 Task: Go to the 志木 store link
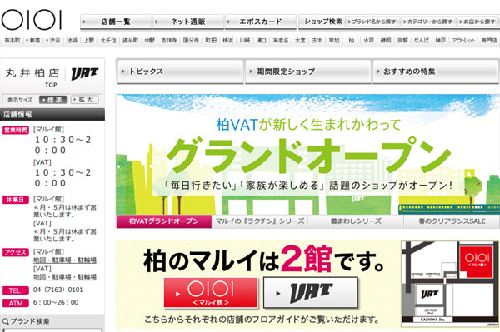(x=317, y=41)
